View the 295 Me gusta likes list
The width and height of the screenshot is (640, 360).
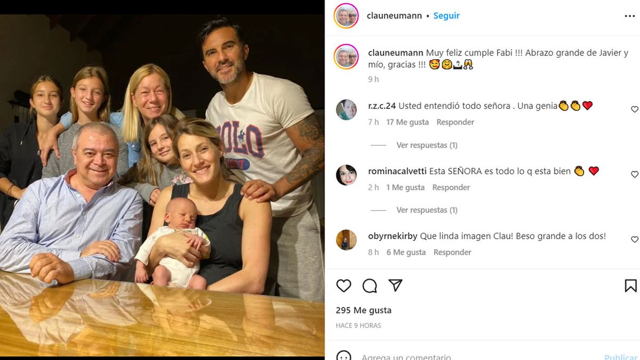[364, 310]
